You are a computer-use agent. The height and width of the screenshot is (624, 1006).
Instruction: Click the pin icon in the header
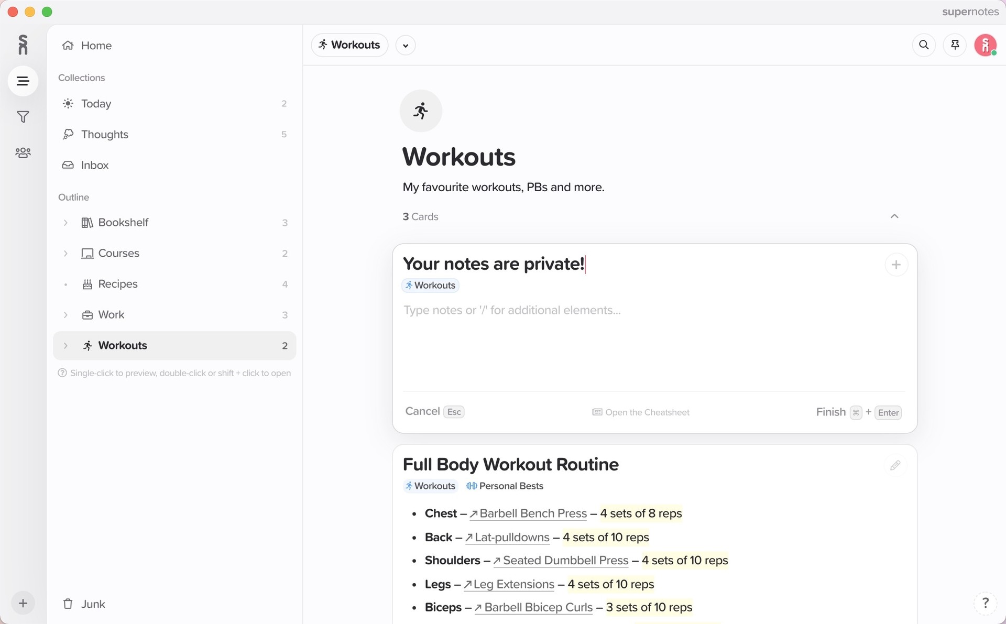click(955, 45)
